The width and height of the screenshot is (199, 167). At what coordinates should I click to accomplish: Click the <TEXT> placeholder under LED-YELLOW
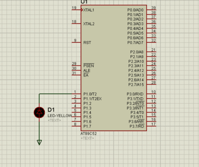click(54, 120)
